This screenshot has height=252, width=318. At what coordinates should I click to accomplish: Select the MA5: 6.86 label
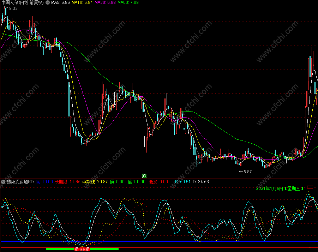[x=60, y=2]
